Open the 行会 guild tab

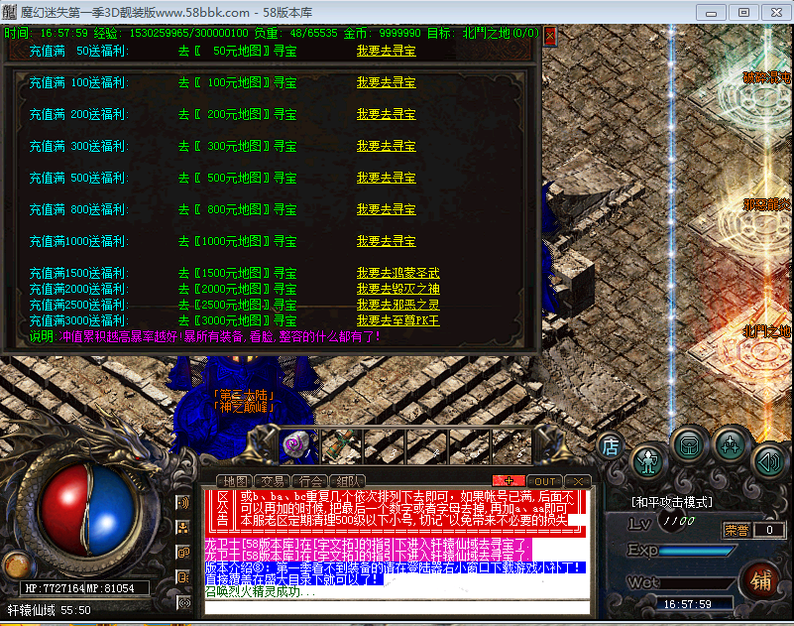pyautogui.click(x=310, y=481)
